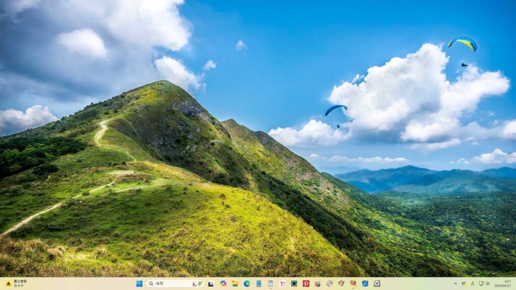Open the clock and date panel

point(503,283)
